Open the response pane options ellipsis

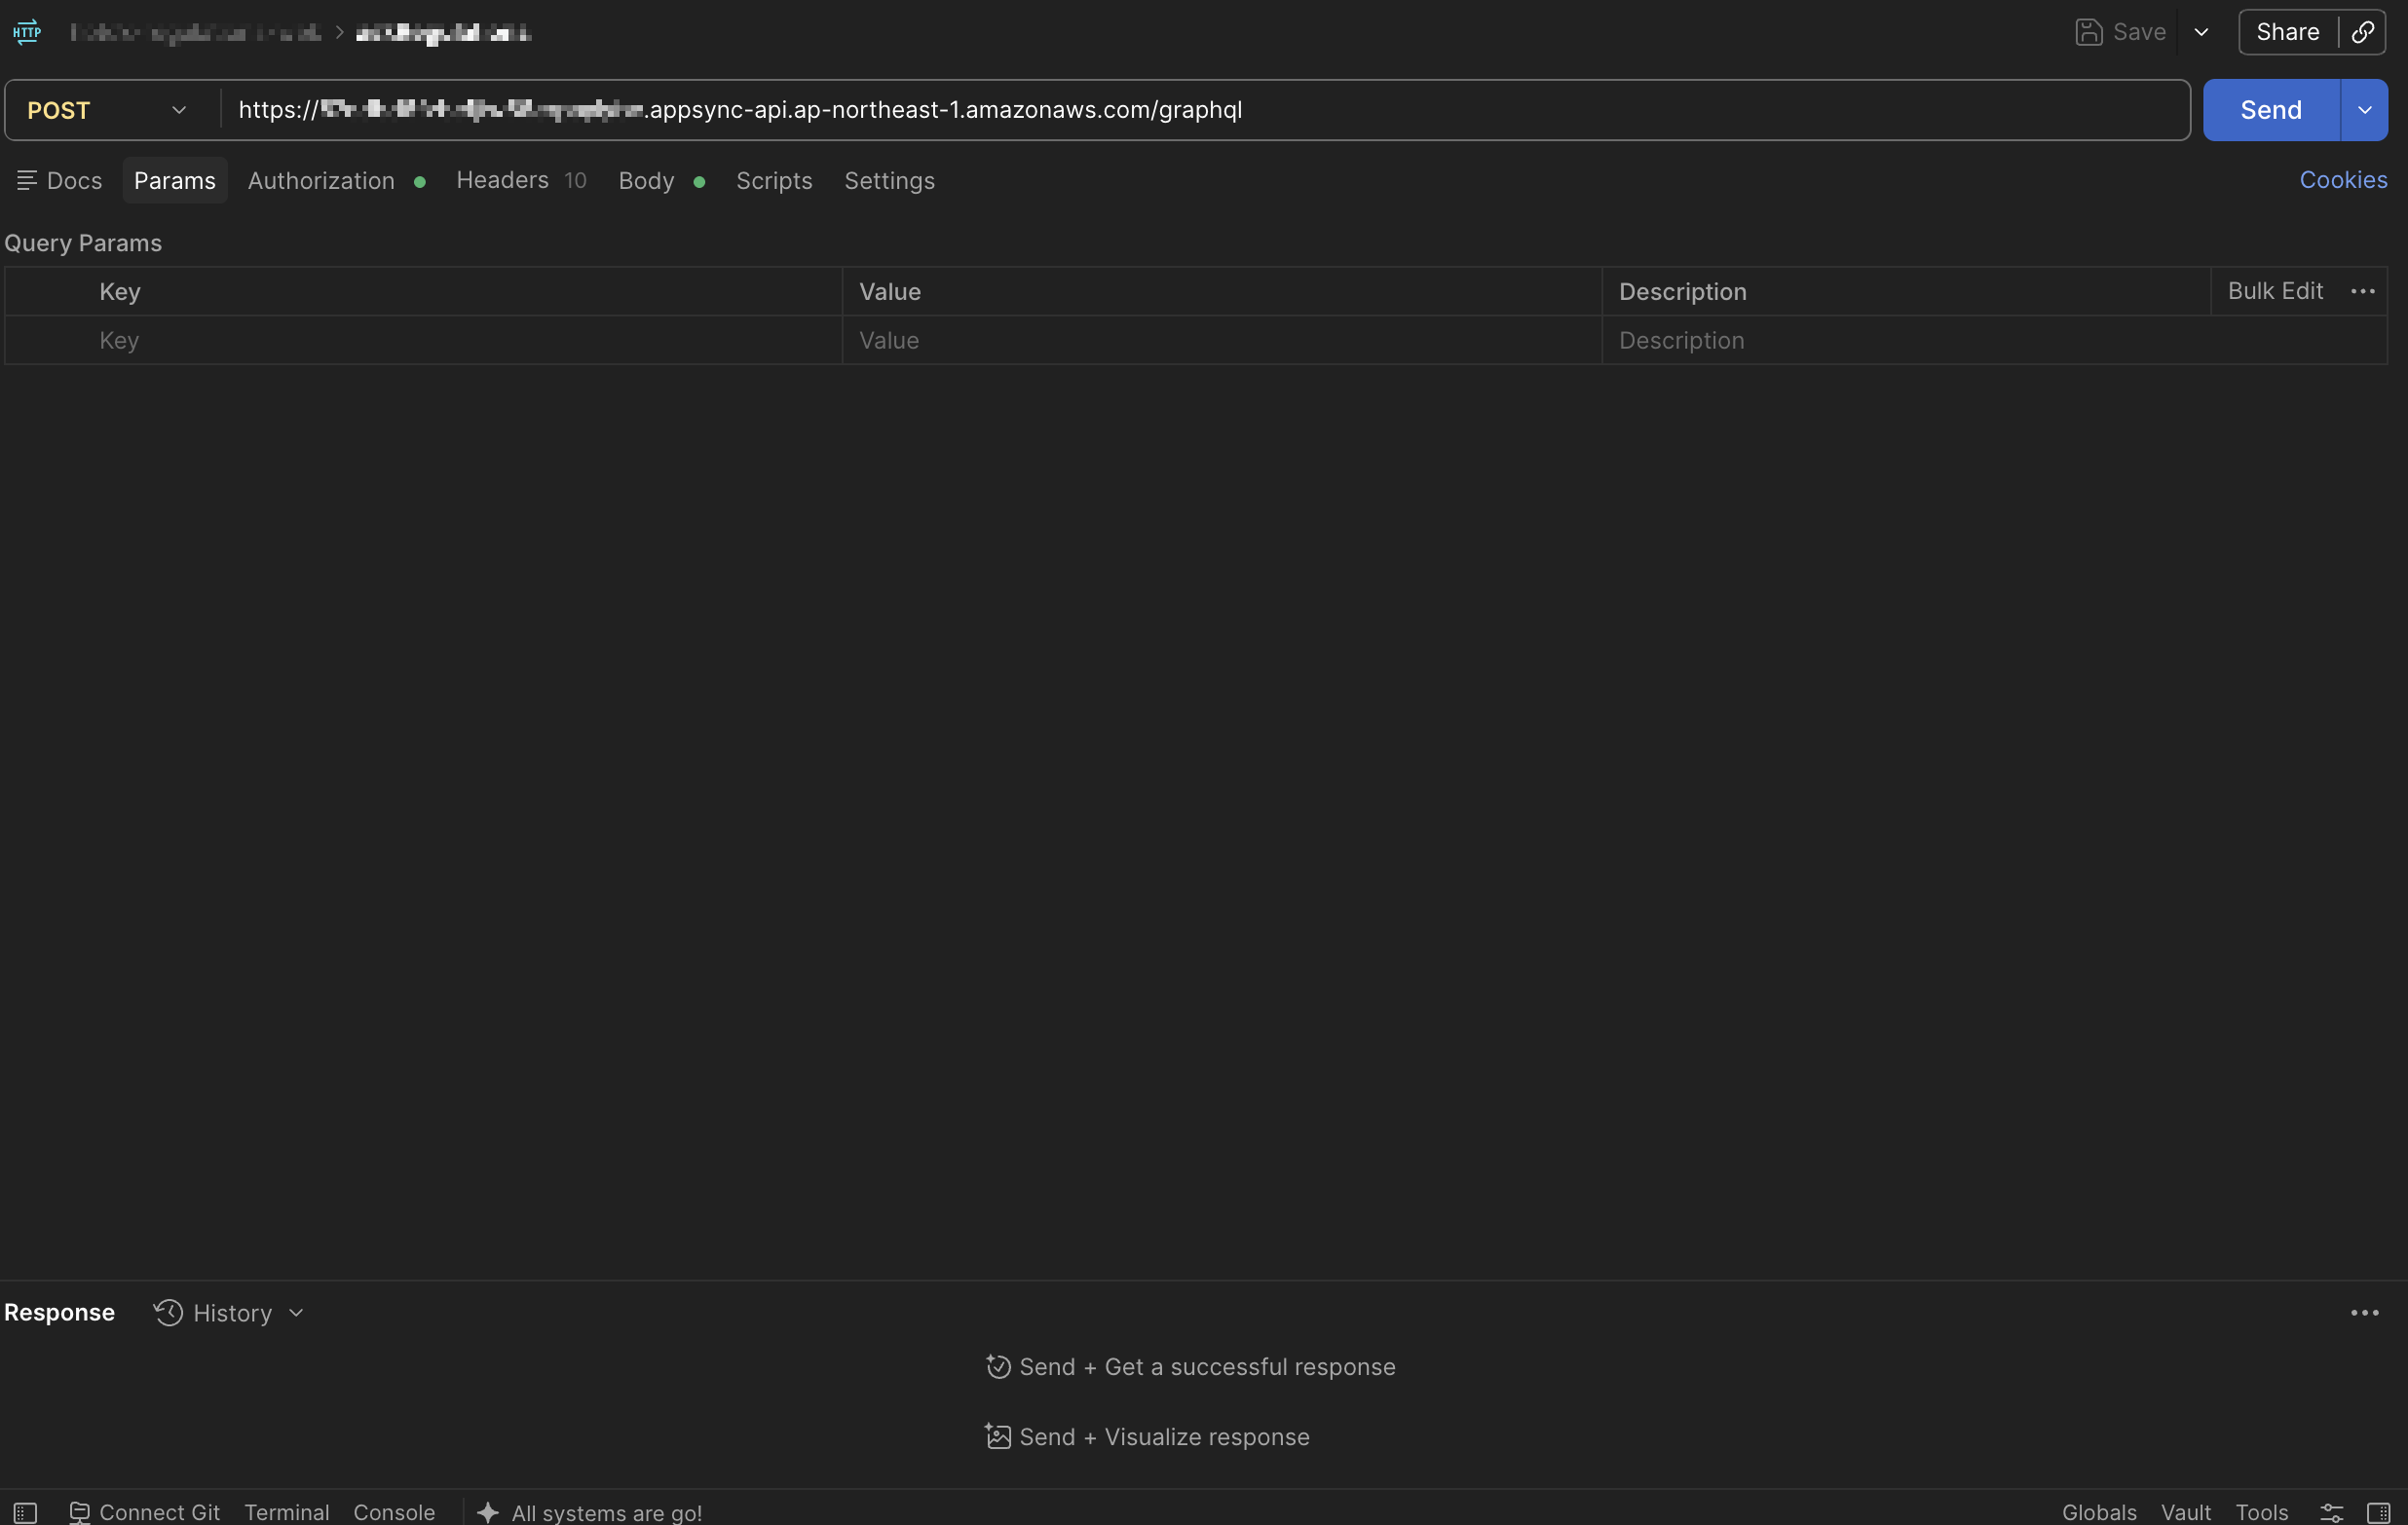click(x=2364, y=1313)
